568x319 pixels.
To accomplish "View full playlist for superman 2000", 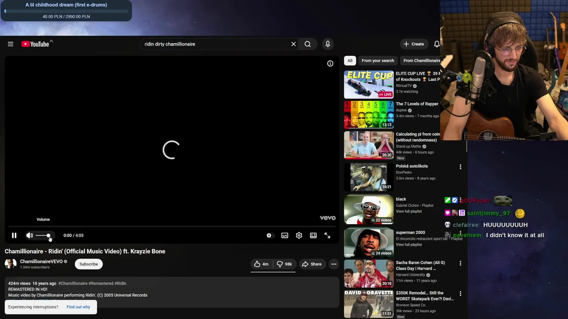I will pyautogui.click(x=409, y=245).
